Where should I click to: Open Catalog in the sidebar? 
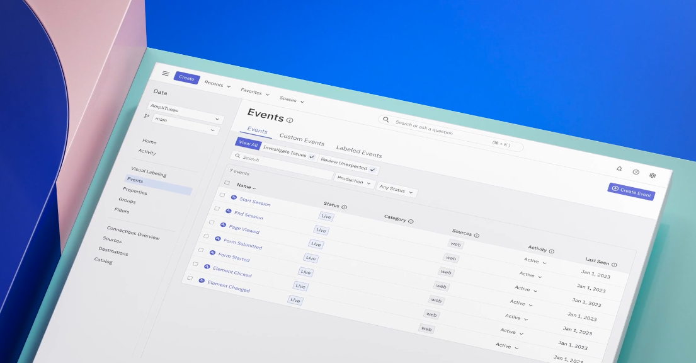point(103,260)
